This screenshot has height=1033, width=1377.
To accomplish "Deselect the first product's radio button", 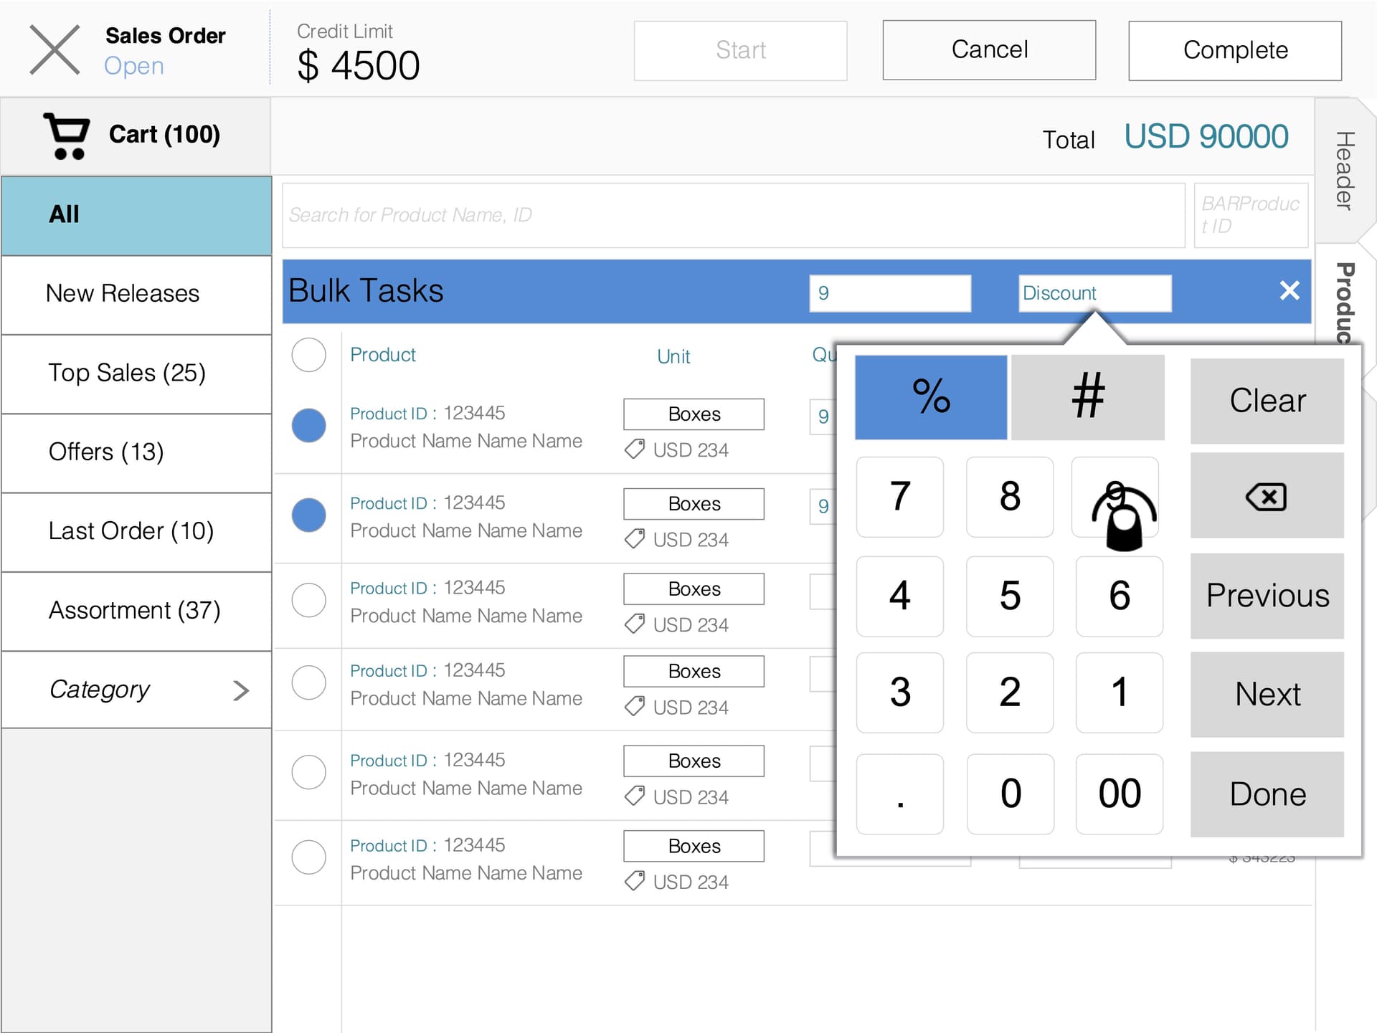I will tap(308, 426).
